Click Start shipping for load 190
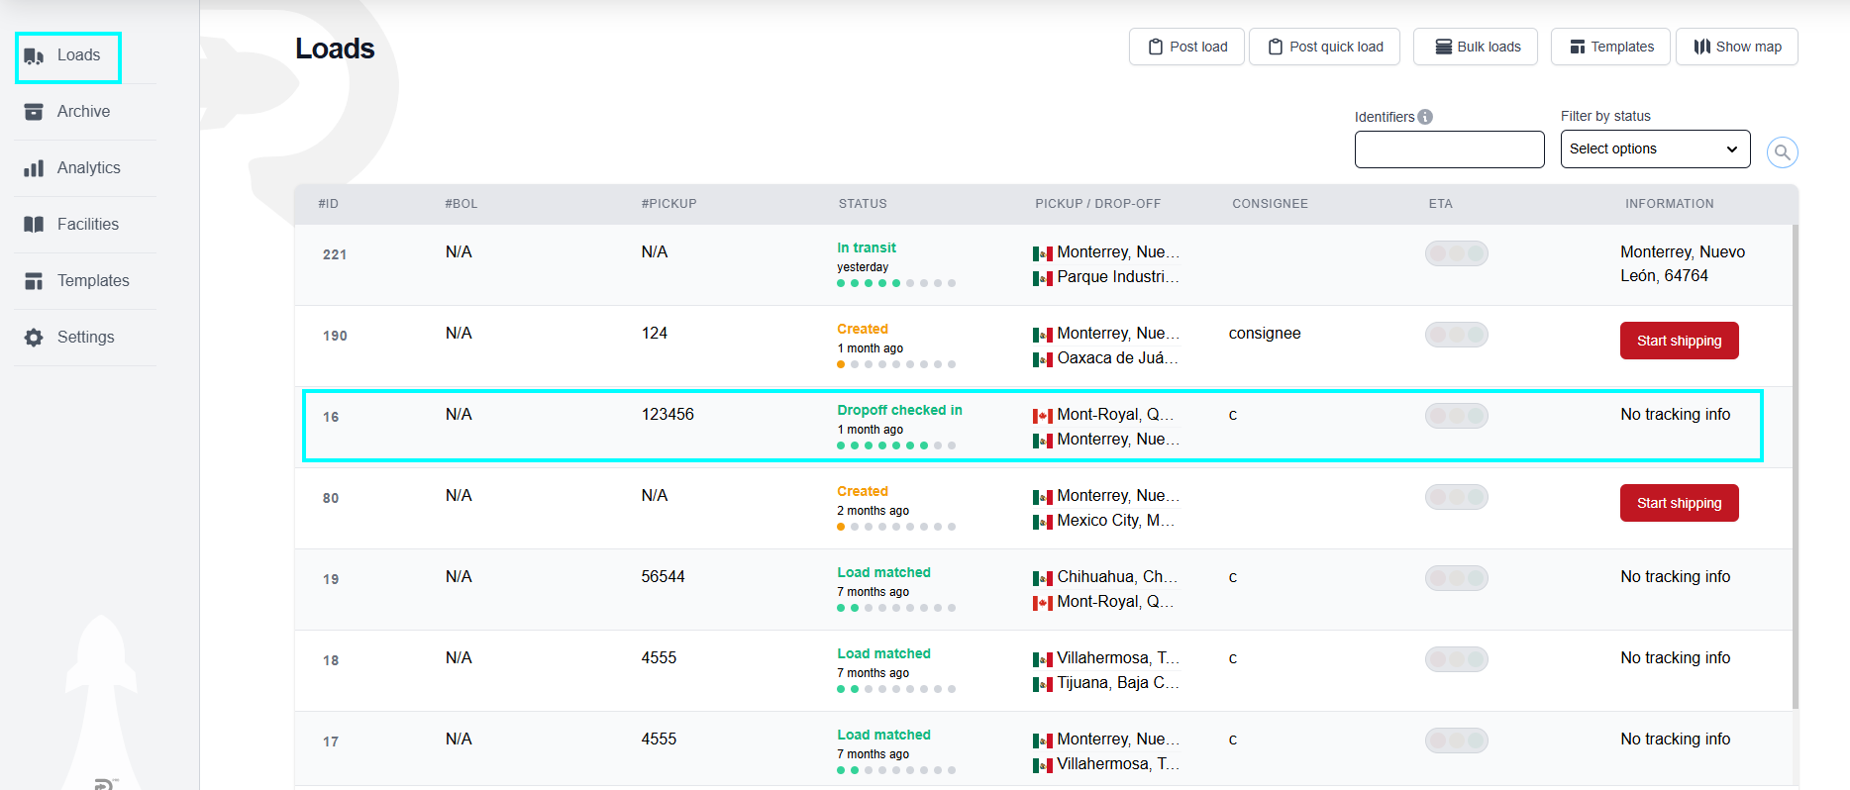1850x790 pixels. (1680, 341)
